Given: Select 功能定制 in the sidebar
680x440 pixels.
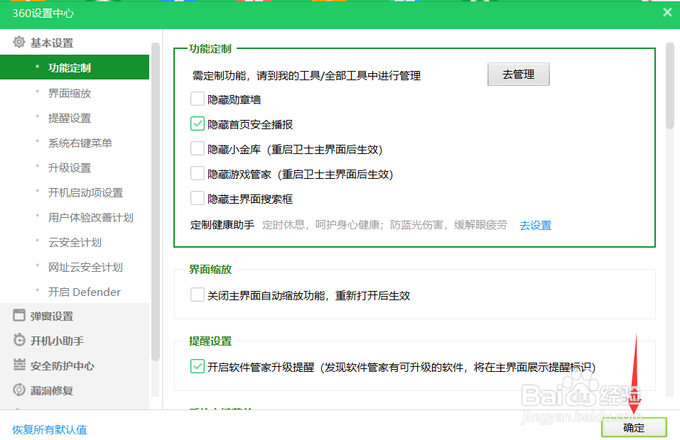Looking at the screenshot, I should (x=75, y=67).
